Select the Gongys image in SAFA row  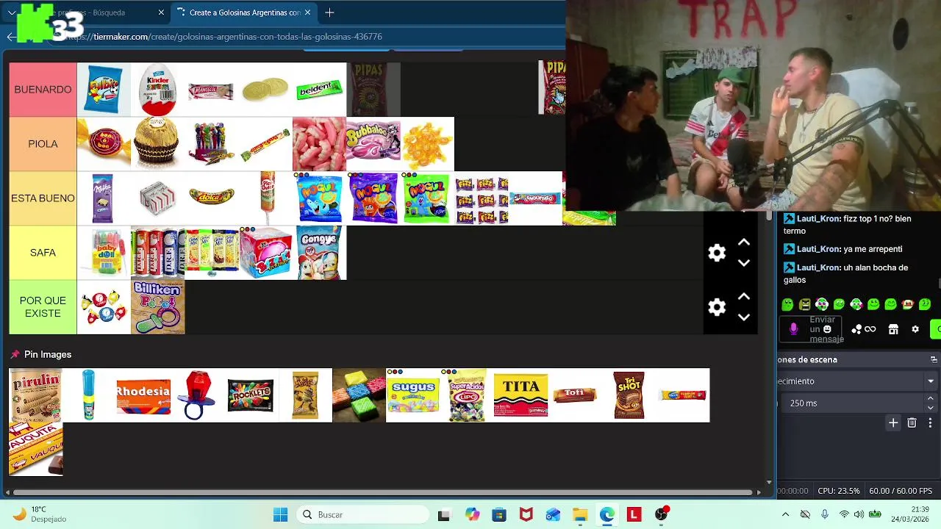tap(319, 253)
